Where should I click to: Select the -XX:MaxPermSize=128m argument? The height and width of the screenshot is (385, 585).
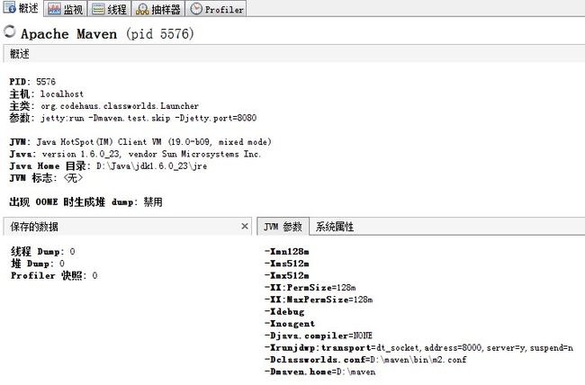pyautogui.click(x=319, y=300)
